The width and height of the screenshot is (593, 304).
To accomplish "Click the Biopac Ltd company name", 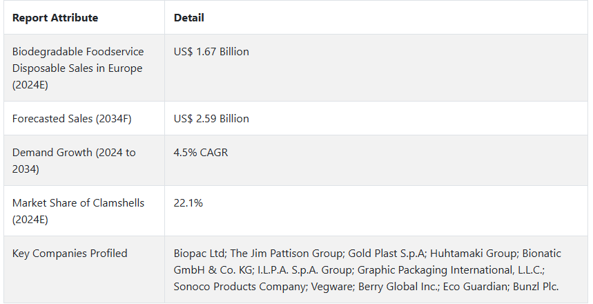I will [199, 254].
